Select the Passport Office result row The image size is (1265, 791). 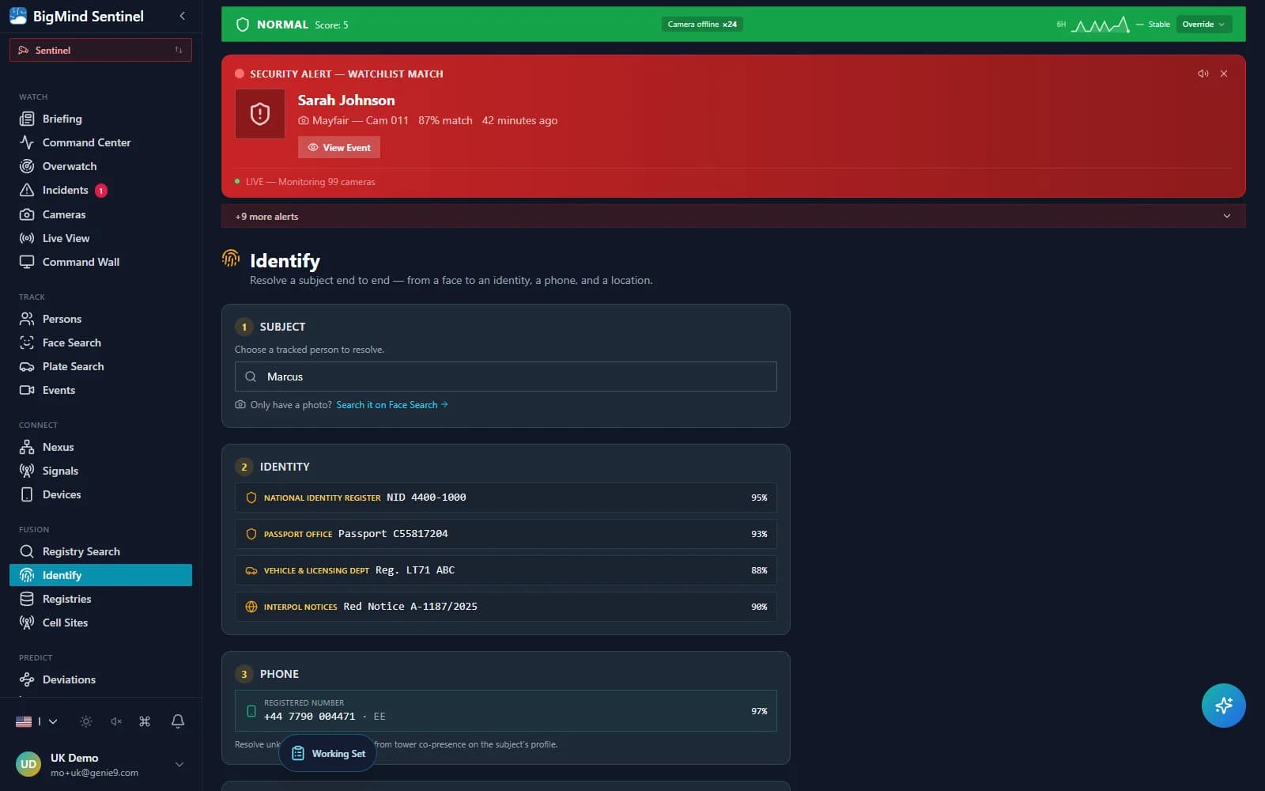point(506,534)
